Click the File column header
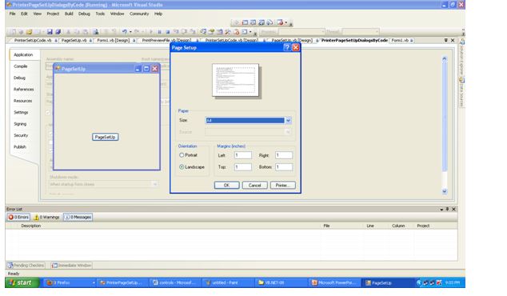Screen dimensions: 507x296 326,226
